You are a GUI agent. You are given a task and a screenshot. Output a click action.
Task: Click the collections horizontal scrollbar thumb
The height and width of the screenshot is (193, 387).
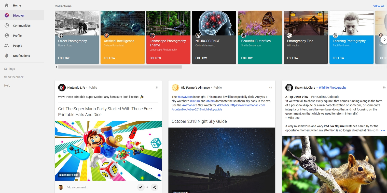click(120, 67)
